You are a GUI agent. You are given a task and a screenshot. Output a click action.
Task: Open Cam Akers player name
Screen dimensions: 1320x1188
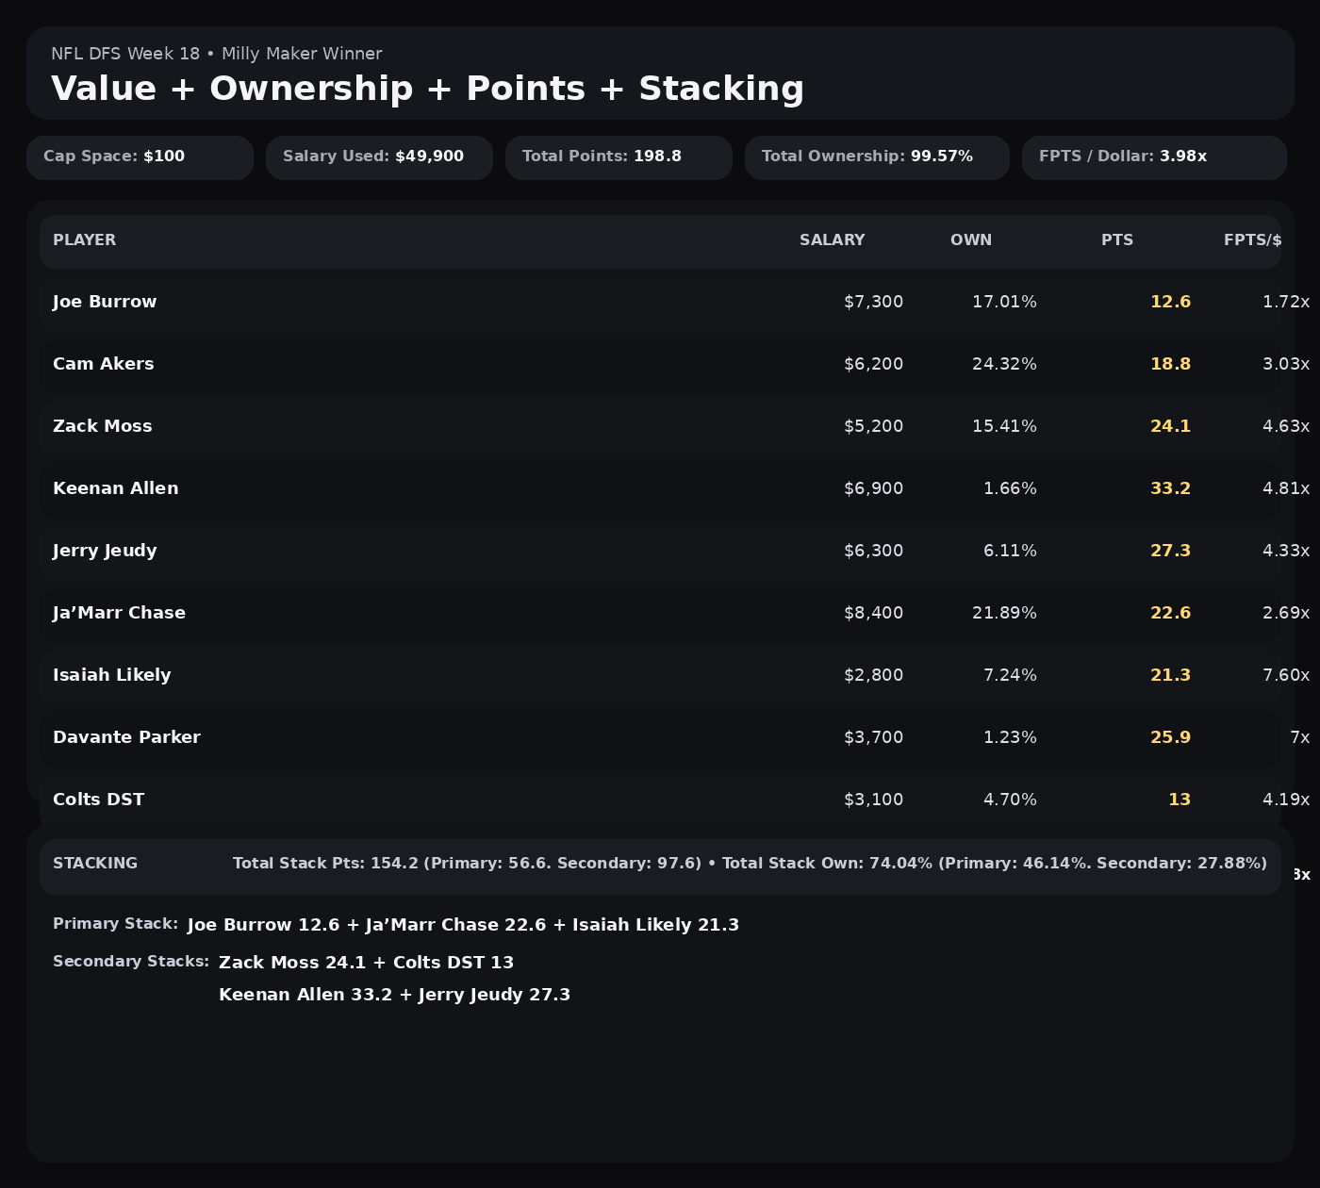coord(104,365)
